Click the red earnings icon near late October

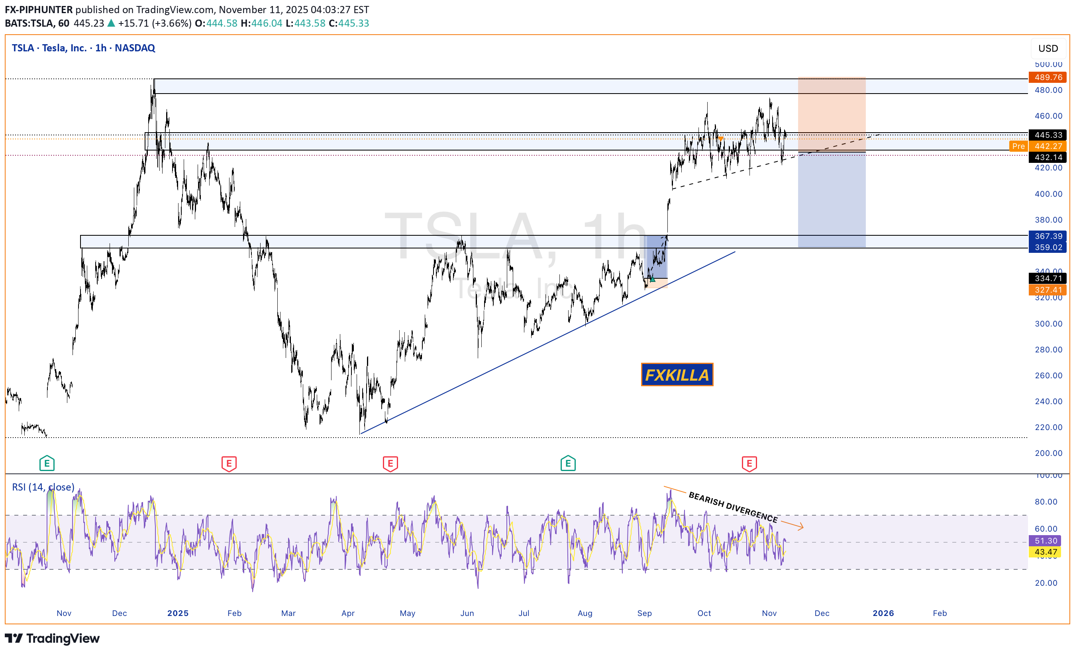749,463
